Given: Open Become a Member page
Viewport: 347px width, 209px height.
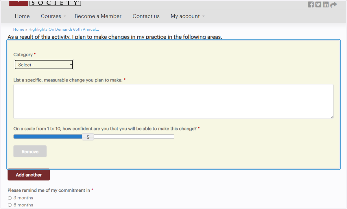Looking at the screenshot, I should (98, 16).
